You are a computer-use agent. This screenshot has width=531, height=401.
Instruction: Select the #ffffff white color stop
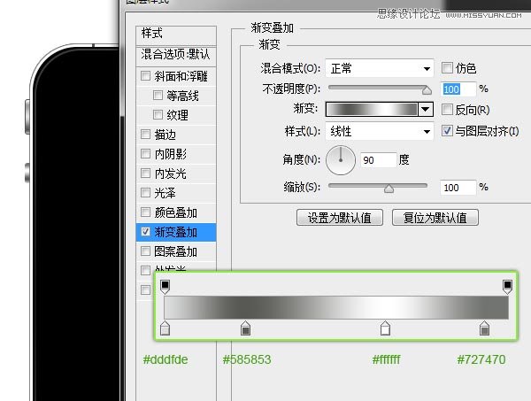click(385, 328)
